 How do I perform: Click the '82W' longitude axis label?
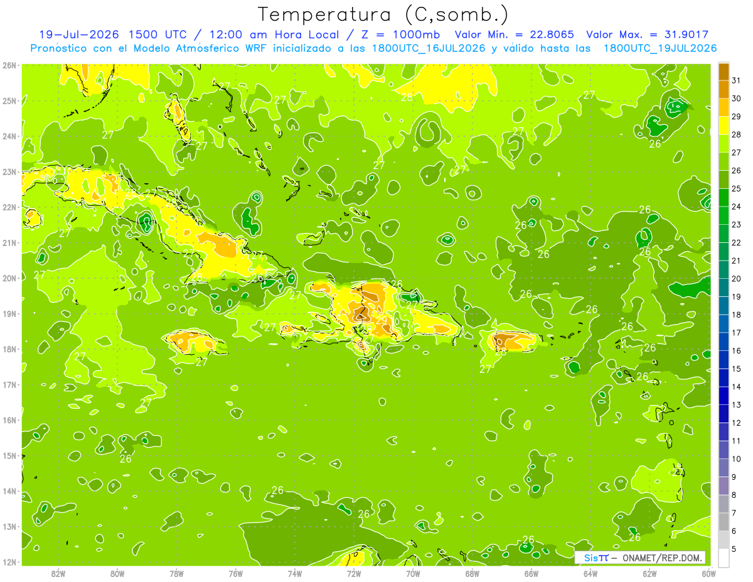pyautogui.click(x=58, y=573)
